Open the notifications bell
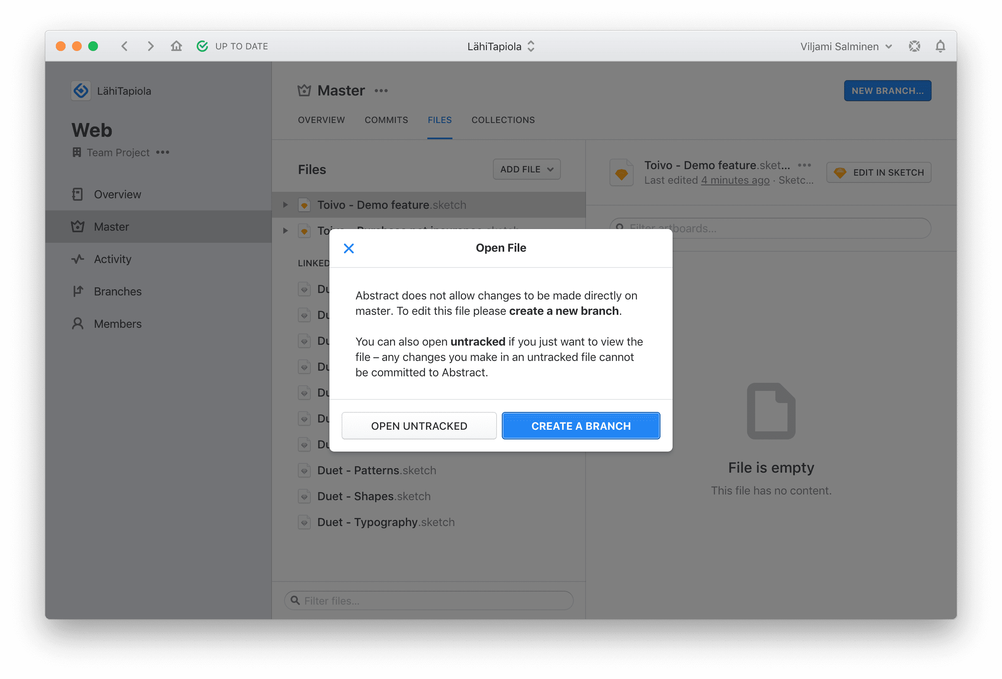1002x679 pixels. (x=940, y=46)
